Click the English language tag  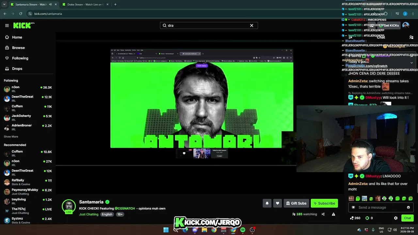tap(107, 214)
